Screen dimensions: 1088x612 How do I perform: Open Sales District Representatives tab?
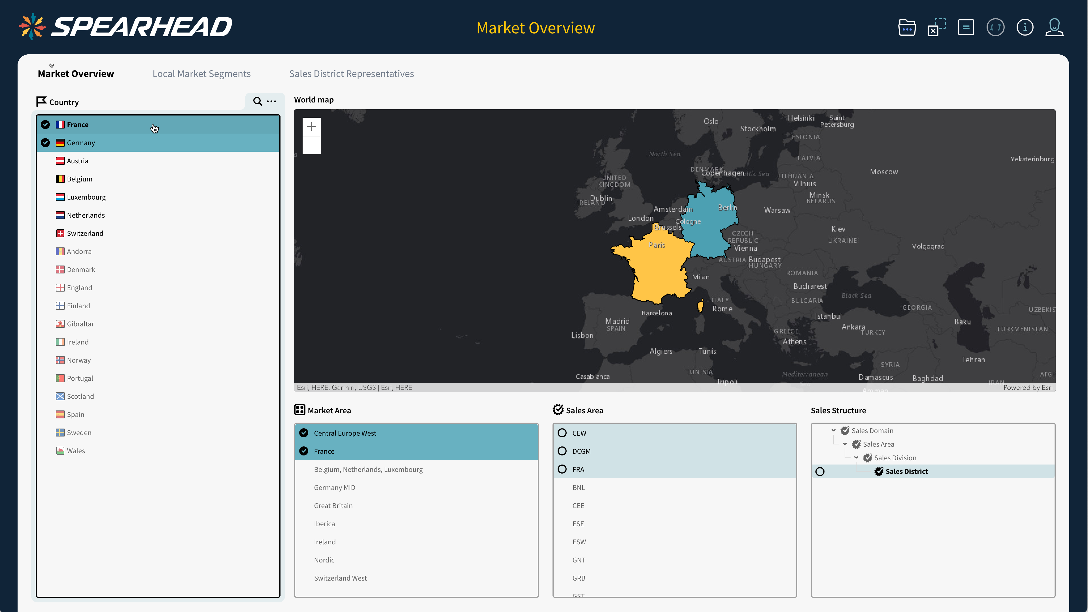pyautogui.click(x=351, y=74)
